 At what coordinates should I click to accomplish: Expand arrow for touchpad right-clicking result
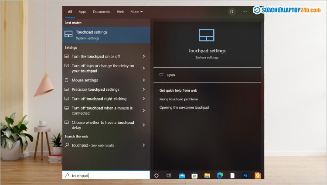[144, 99]
